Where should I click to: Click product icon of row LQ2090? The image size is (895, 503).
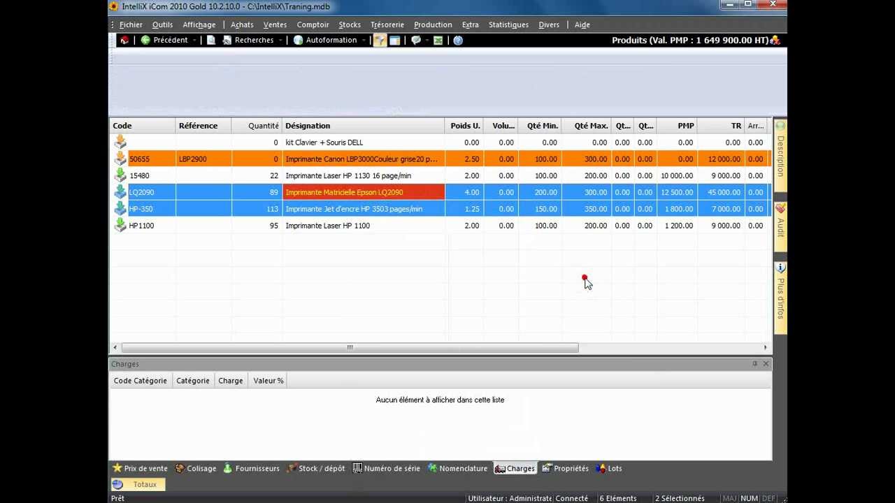coord(120,192)
